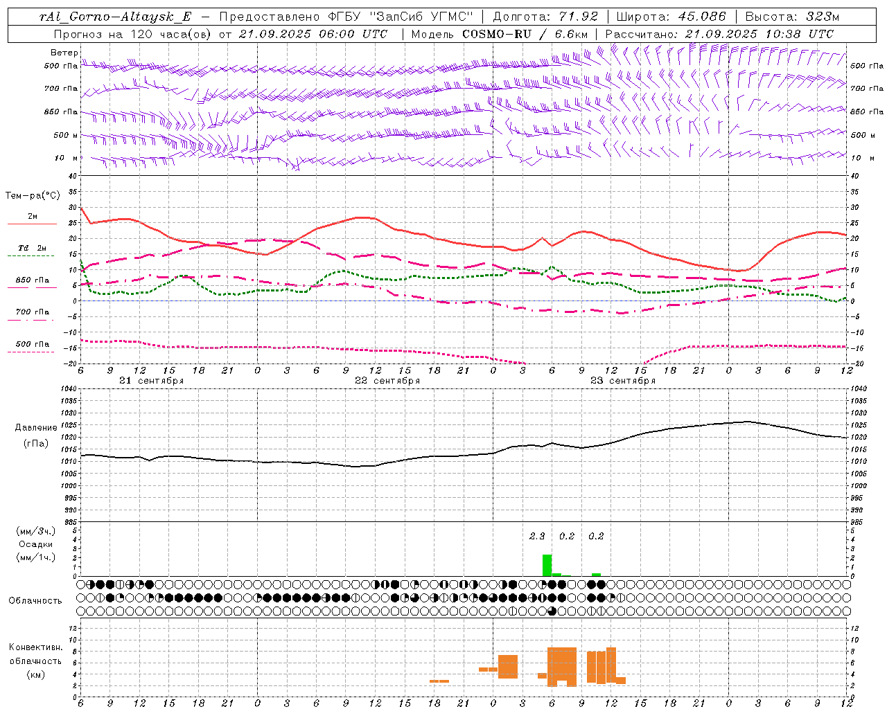This screenshot has width=887, height=709.
Task: Select the Конвективн. облачность label
Action: (35, 654)
